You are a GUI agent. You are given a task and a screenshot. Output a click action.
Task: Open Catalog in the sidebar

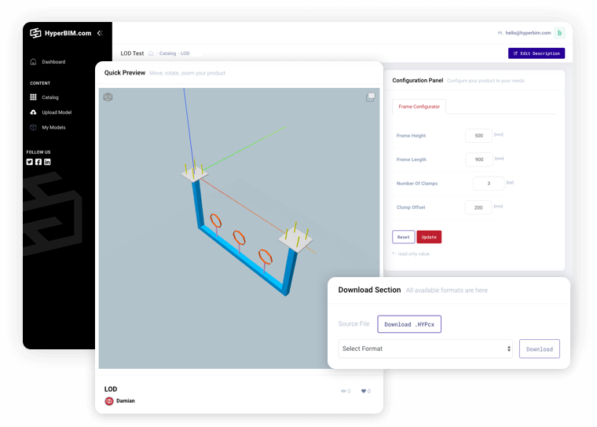(50, 97)
